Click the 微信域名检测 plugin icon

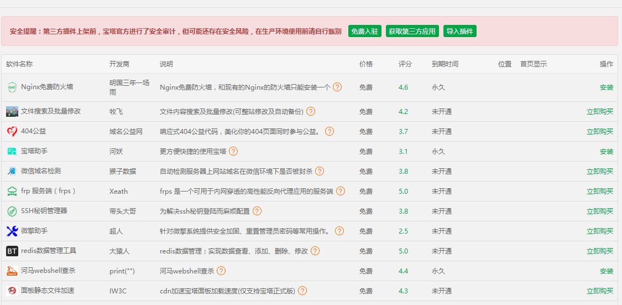(12, 171)
